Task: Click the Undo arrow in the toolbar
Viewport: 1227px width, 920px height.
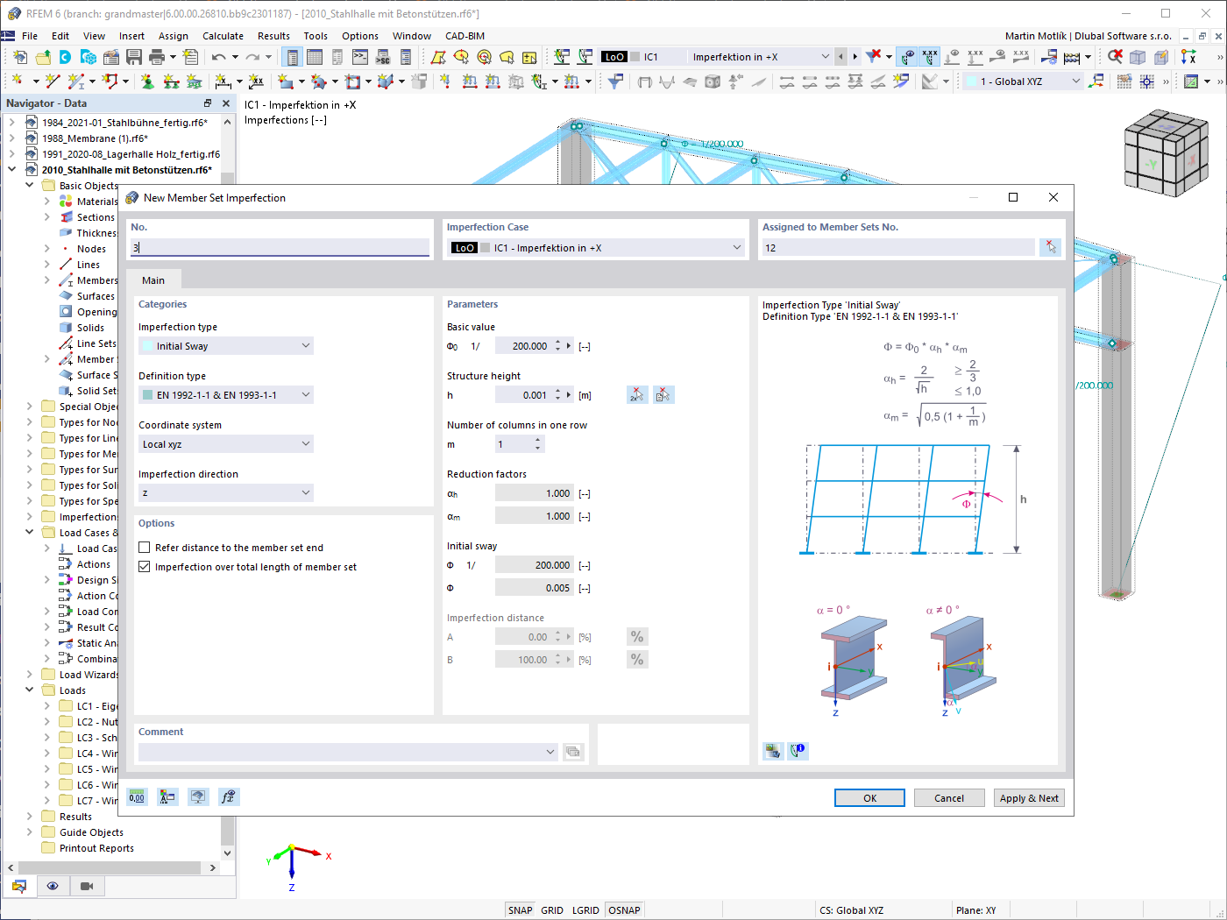Action: 218,57
